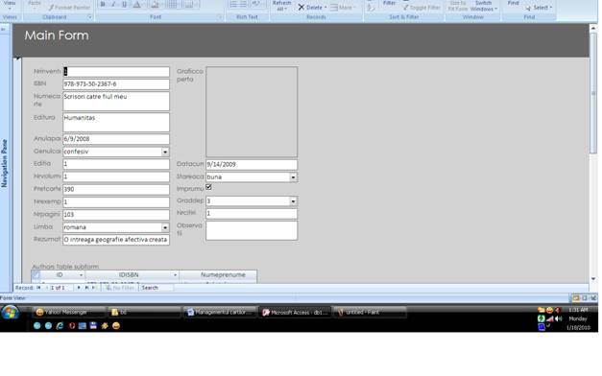
Task: Click the Datacun field 9/14/2009
Action: [252, 164]
